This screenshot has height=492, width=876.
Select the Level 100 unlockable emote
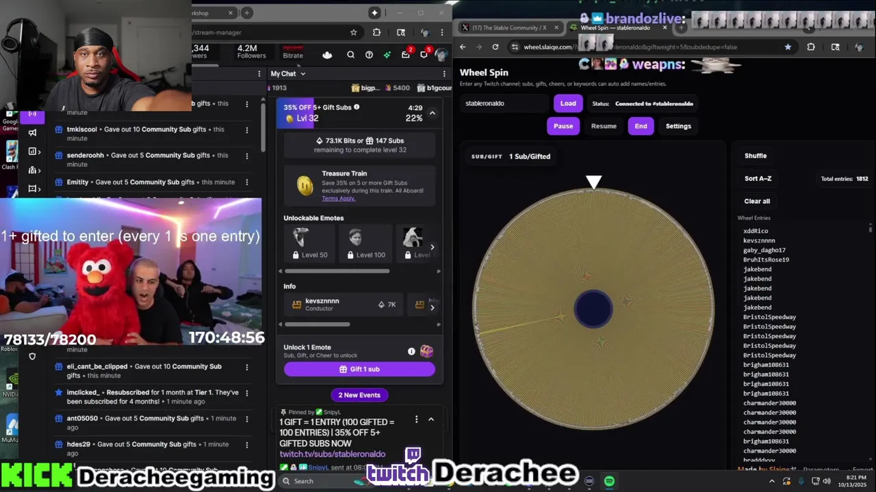coord(365,243)
